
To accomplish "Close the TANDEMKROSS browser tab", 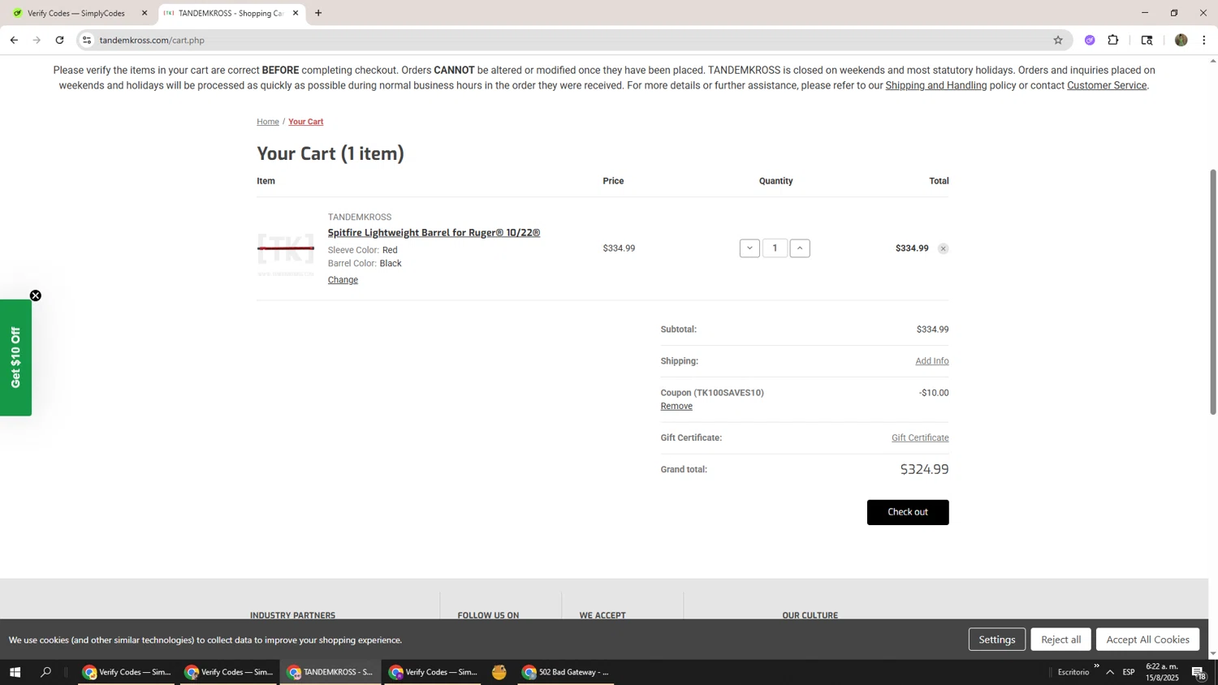I will (x=296, y=13).
